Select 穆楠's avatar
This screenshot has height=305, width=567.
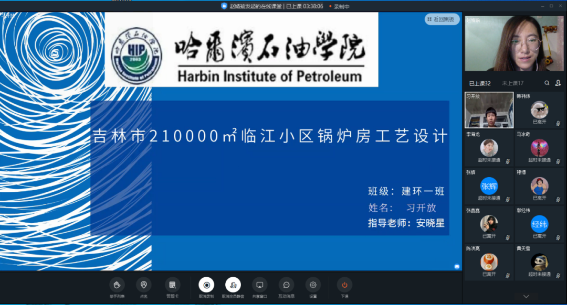[539, 186]
